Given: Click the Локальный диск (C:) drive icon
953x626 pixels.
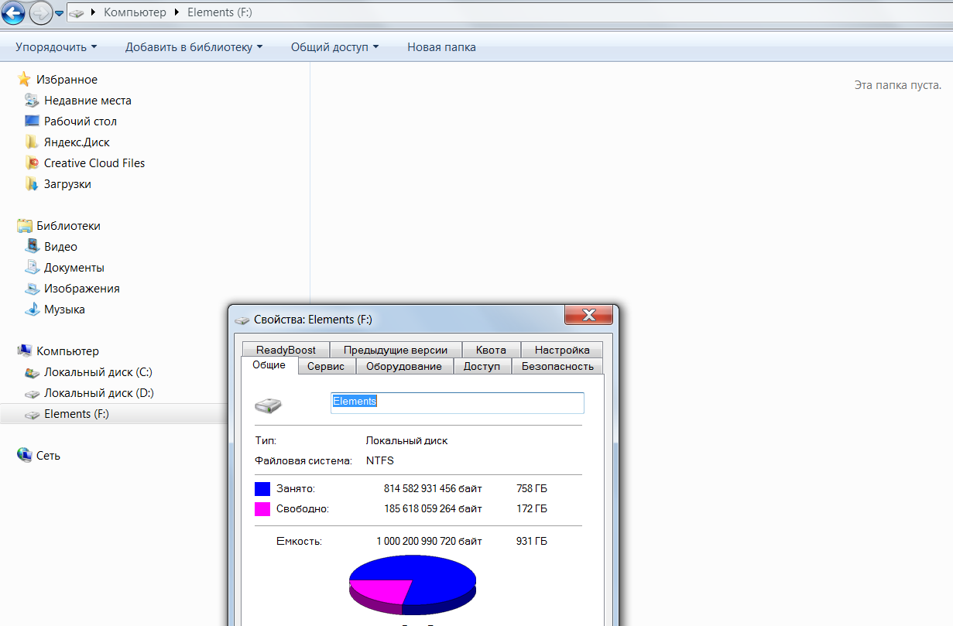Looking at the screenshot, I should coord(32,372).
